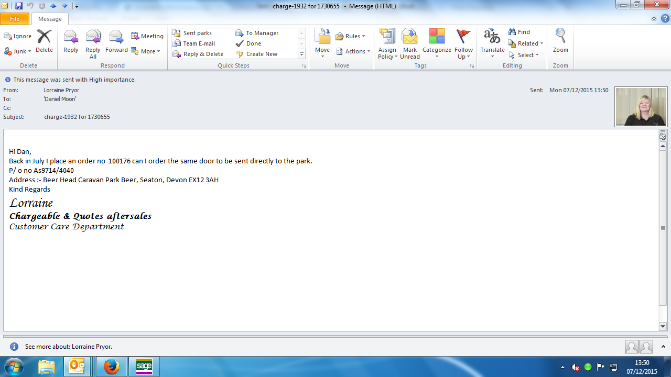The image size is (671, 377).
Task: Click the scroll up arrow of message body
Action: [663, 146]
